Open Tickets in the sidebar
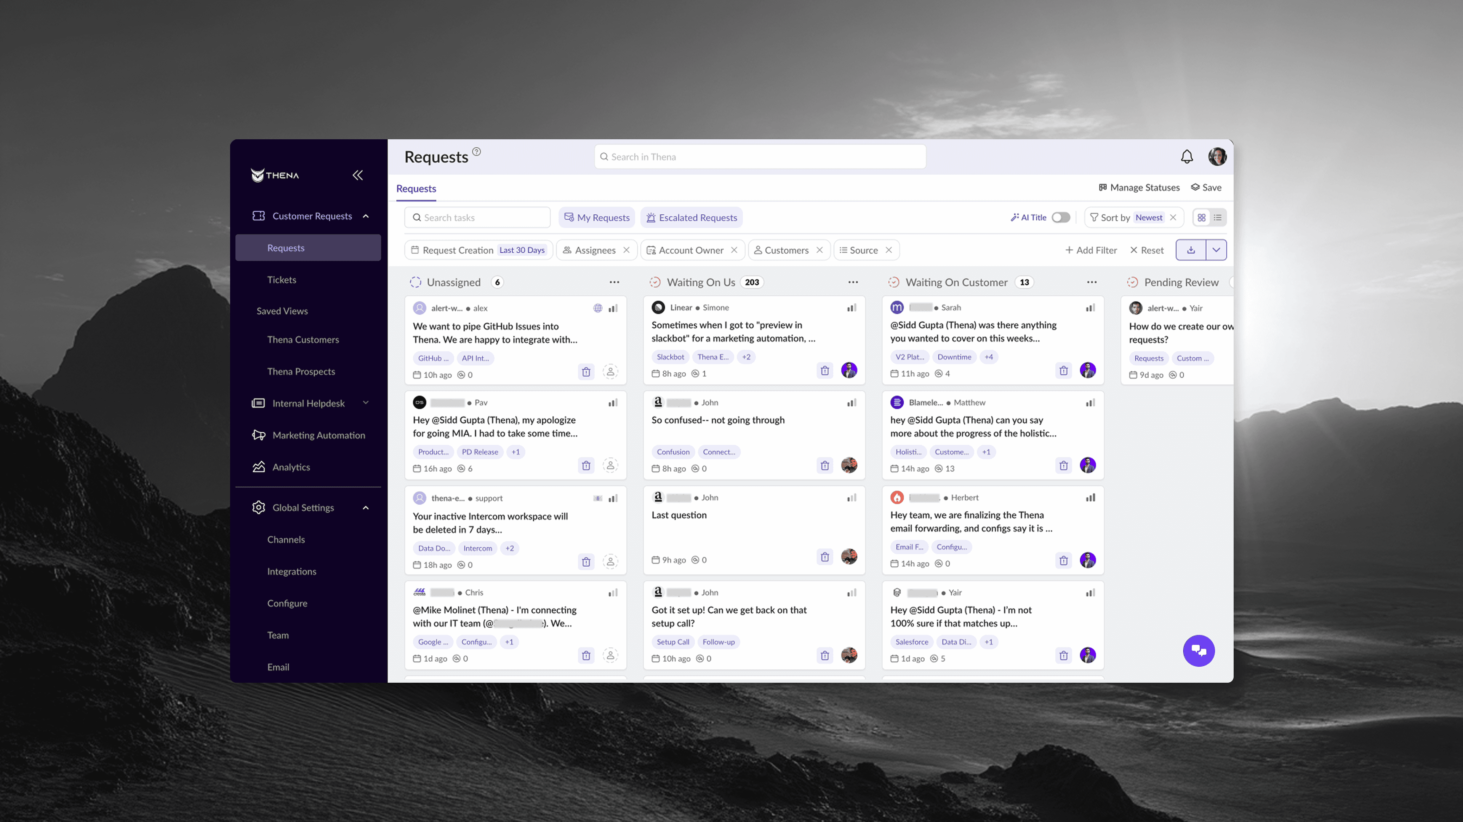 pyautogui.click(x=282, y=280)
